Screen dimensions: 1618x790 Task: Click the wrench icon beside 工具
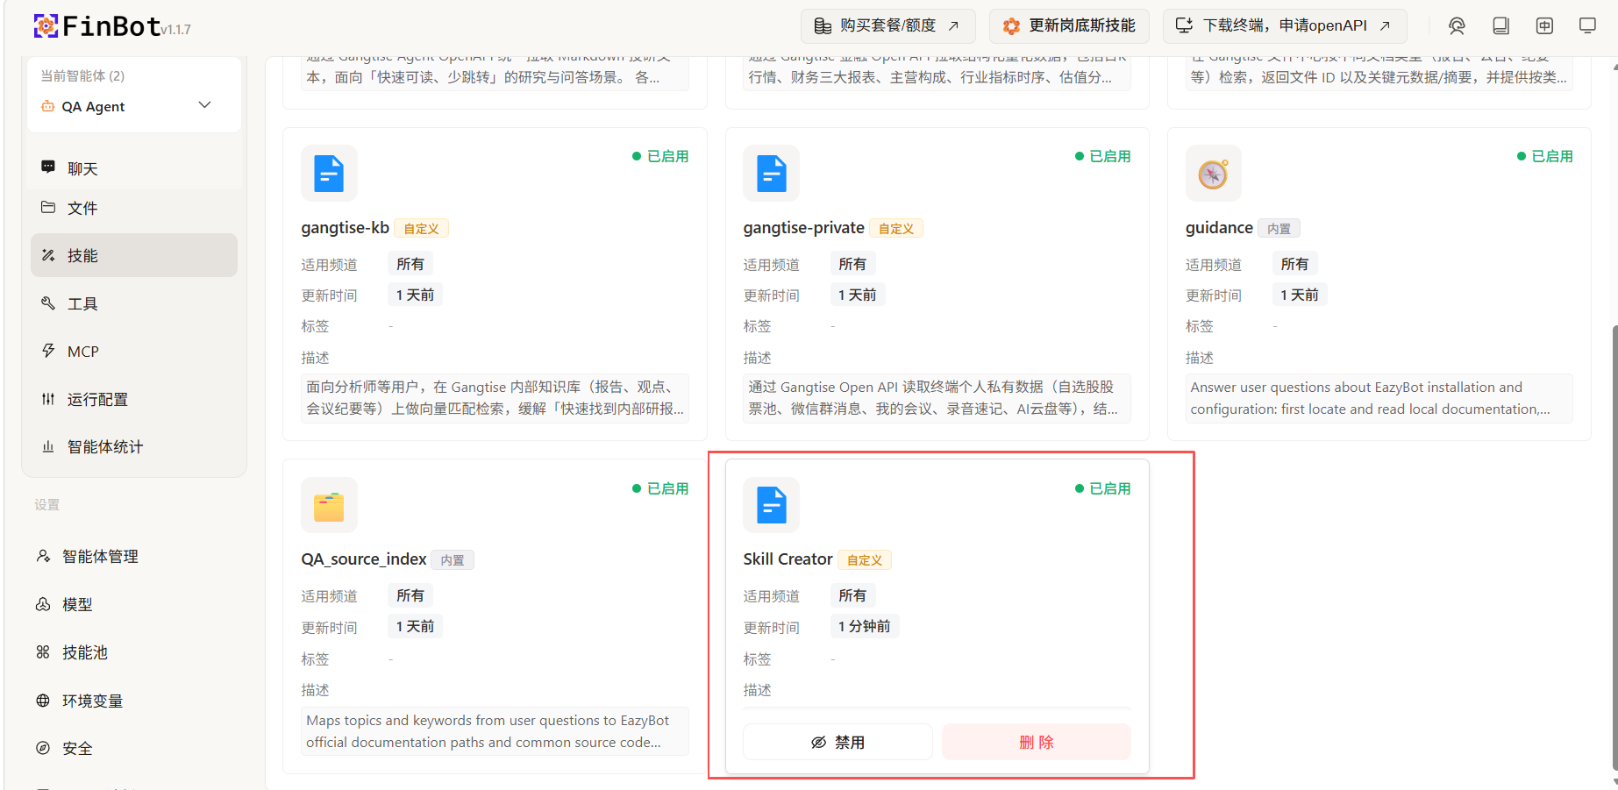pyautogui.click(x=48, y=302)
